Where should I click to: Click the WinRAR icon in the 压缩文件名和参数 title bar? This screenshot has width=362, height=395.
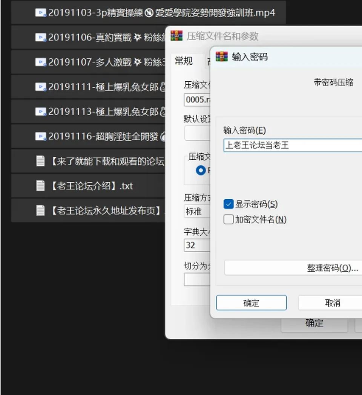point(176,36)
